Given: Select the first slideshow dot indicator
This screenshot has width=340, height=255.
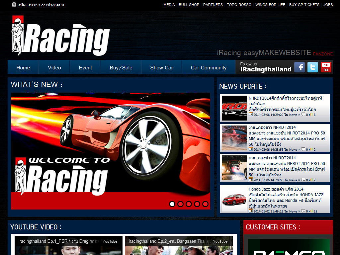Looking at the screenshot, I should [x=172, y=204].
